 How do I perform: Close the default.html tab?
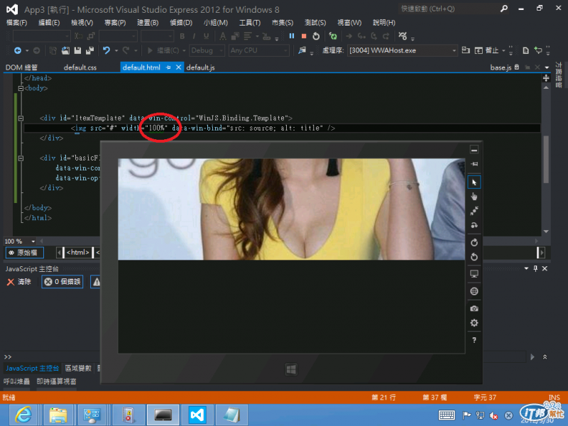tap(178, 67)
